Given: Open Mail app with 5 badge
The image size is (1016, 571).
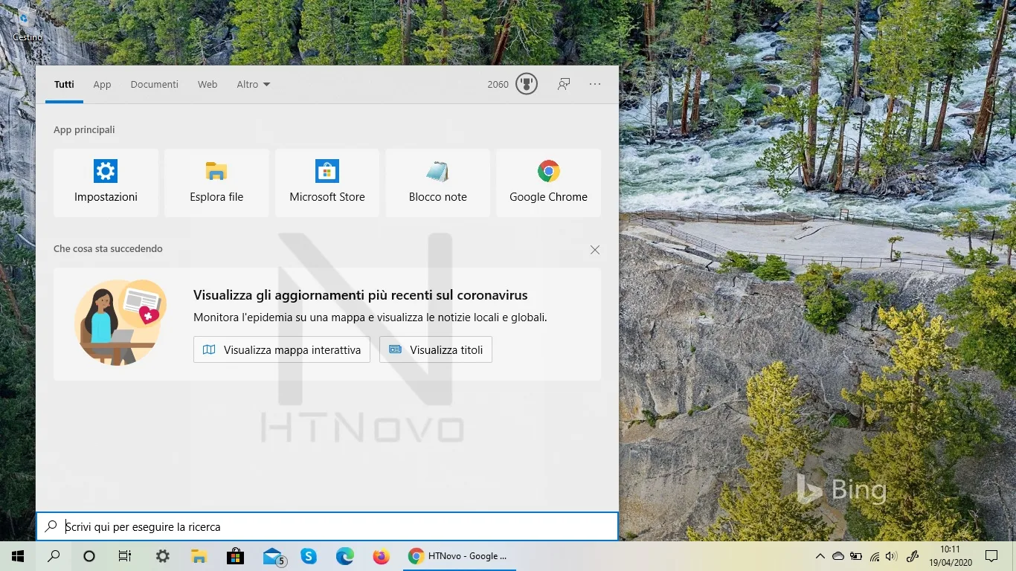Looking at the screenshot, I should click(273, 556).
